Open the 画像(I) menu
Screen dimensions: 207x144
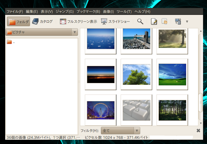108,12
